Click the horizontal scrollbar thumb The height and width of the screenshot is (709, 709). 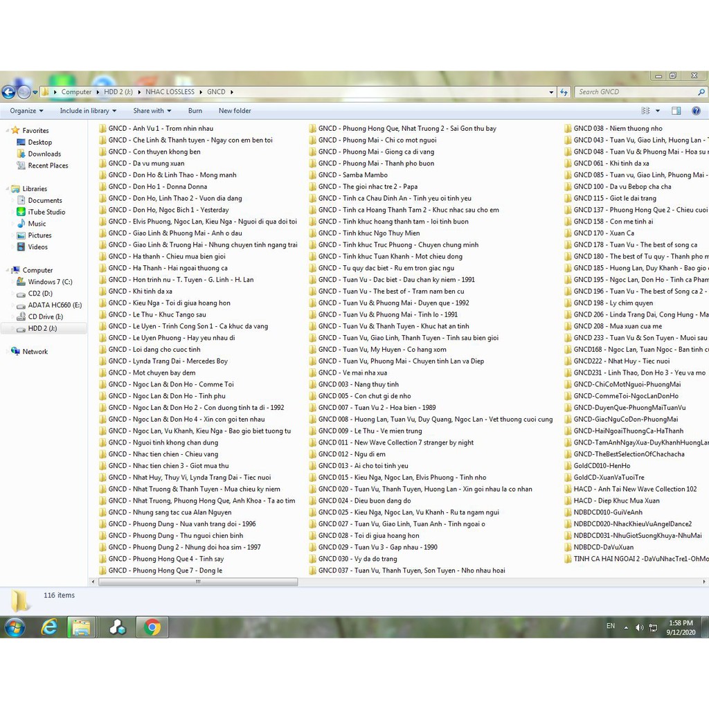click(198, 582)
